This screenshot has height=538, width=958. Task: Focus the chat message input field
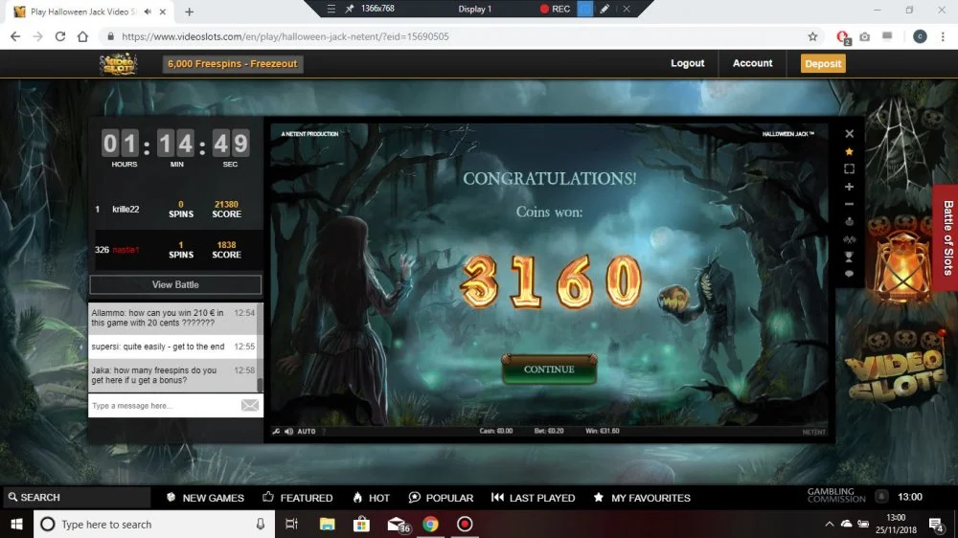click(x=164, y=406)
